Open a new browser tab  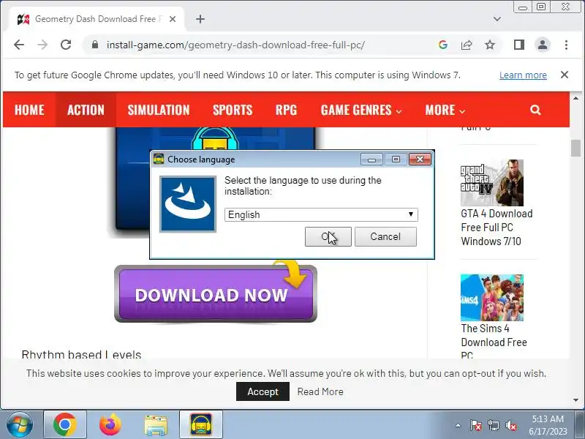coord(200,19)
